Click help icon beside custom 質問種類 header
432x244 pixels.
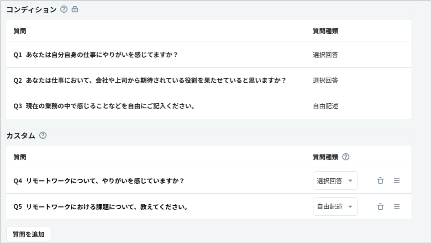click(x=346, y=157)
